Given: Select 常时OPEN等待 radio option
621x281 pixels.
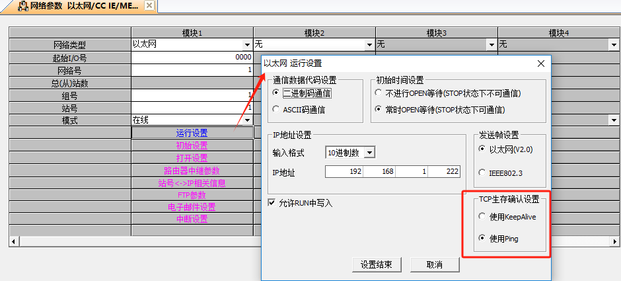Looking at the screenshot, I should 379,109.
